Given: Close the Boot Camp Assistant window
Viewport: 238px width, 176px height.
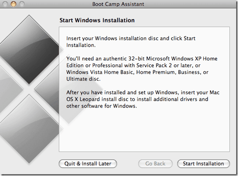Looking at the screenshot, I should point(5,4).
